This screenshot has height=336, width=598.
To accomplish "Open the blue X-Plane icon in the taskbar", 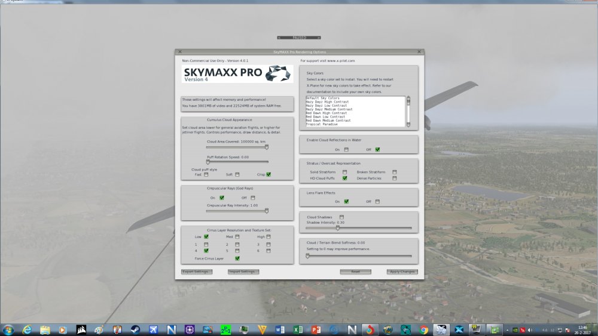I will pyautogui.click(x=459, y=329).
